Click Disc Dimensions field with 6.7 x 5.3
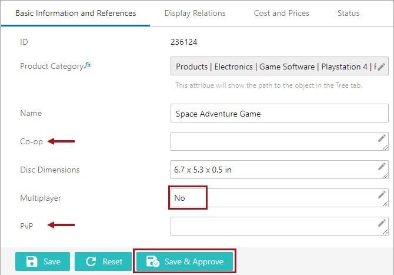Viewport: 394px width, 275px height. pyautogui.click(x=279, y=170)
